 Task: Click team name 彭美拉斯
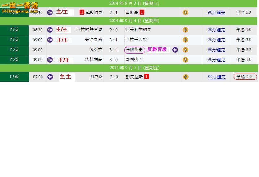tap(134, 77)
